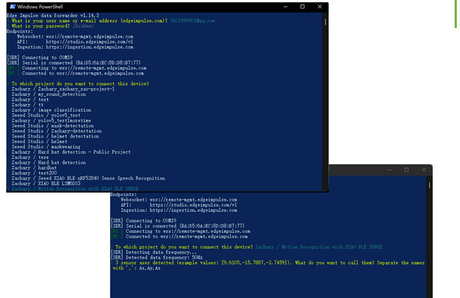Click 'Connecting to COM19' line in front window

pyautogui.click(x=39, y=57)
